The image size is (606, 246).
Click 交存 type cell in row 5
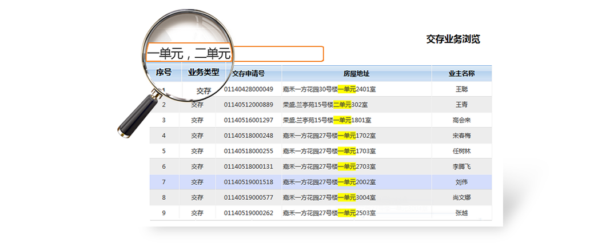click(197, 151)
